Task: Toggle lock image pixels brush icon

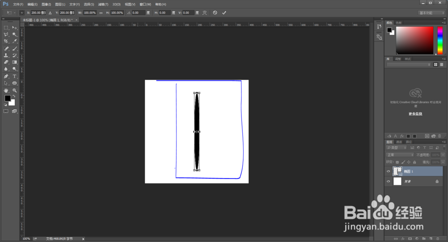Action: click(403, 162)
